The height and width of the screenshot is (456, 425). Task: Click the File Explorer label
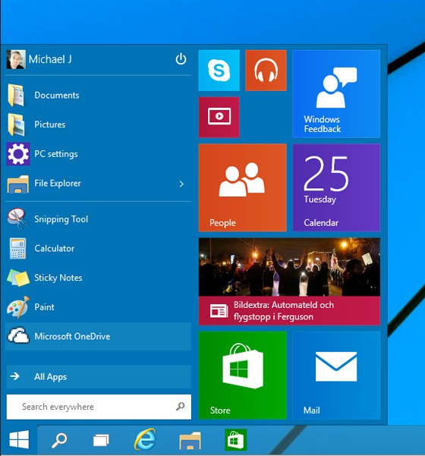[x=58, y=183]
